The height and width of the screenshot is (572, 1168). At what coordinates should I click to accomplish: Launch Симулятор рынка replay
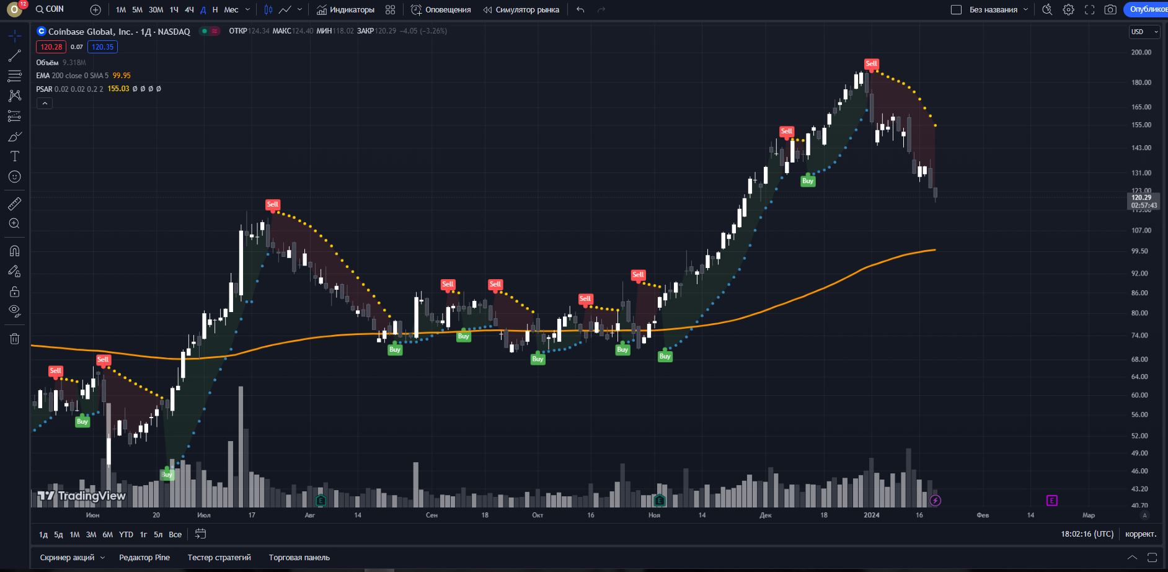point(521,10)
